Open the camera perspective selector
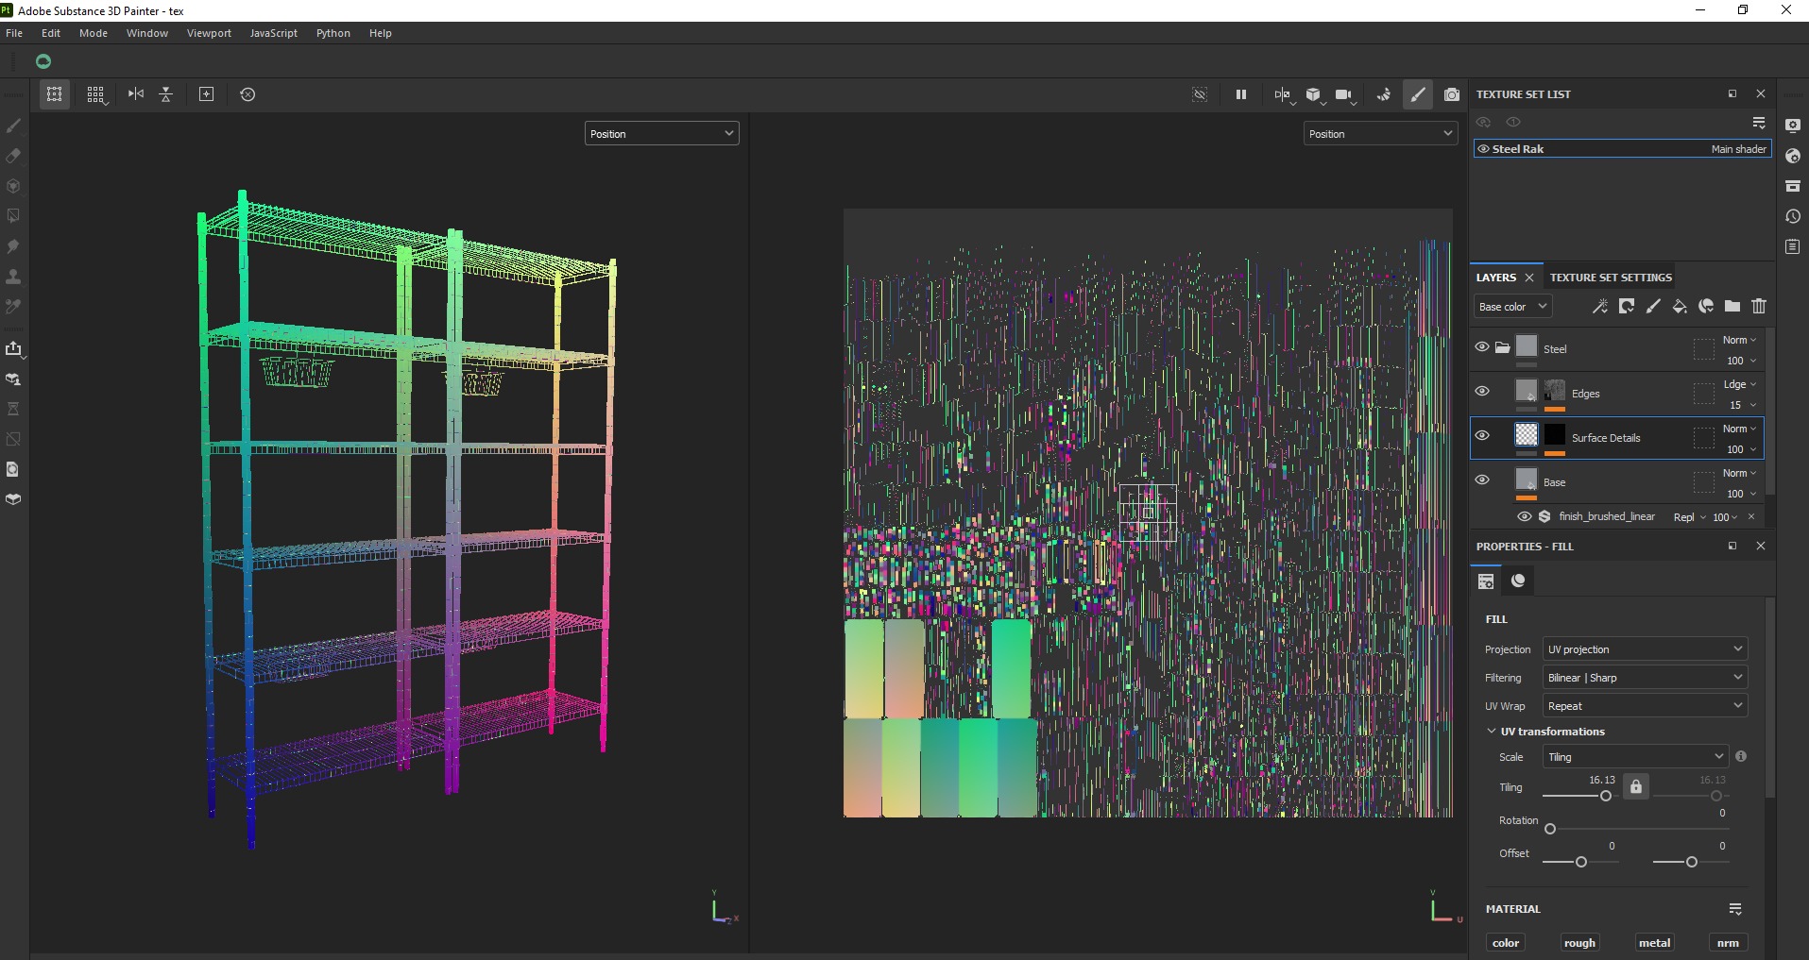The width and height of the screenshot is (1809, 960). (x=1345, y=94)
